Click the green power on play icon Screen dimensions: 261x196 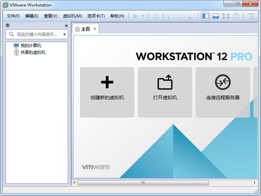pos(136,16)
